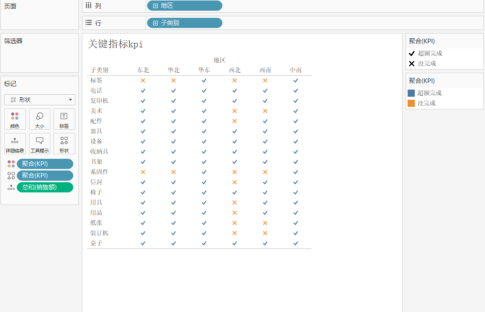
Task: Click the orange X mark for 信封 in 西北
Action: tap(235, 182)
